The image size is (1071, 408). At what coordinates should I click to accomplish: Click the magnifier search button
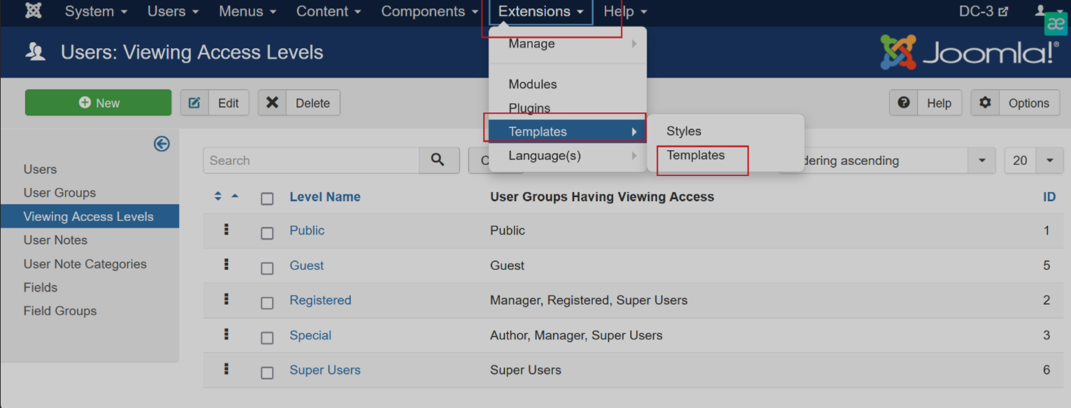pos(438,160)
